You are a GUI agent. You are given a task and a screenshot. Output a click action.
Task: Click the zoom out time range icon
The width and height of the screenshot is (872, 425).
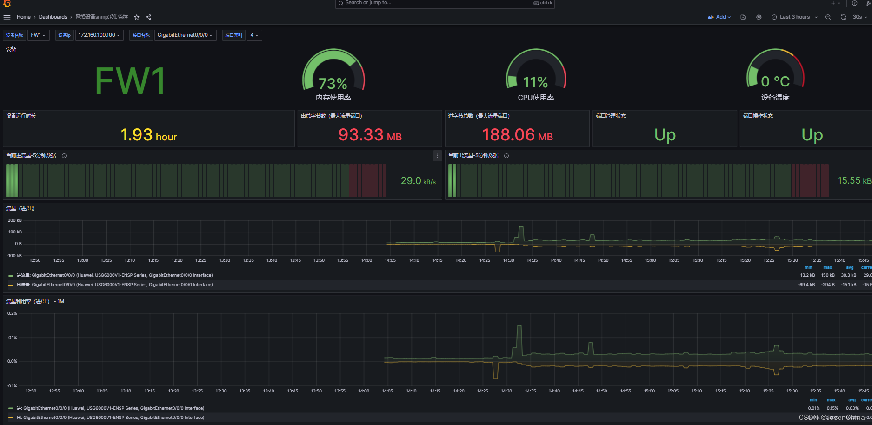[x=828, y=17]
